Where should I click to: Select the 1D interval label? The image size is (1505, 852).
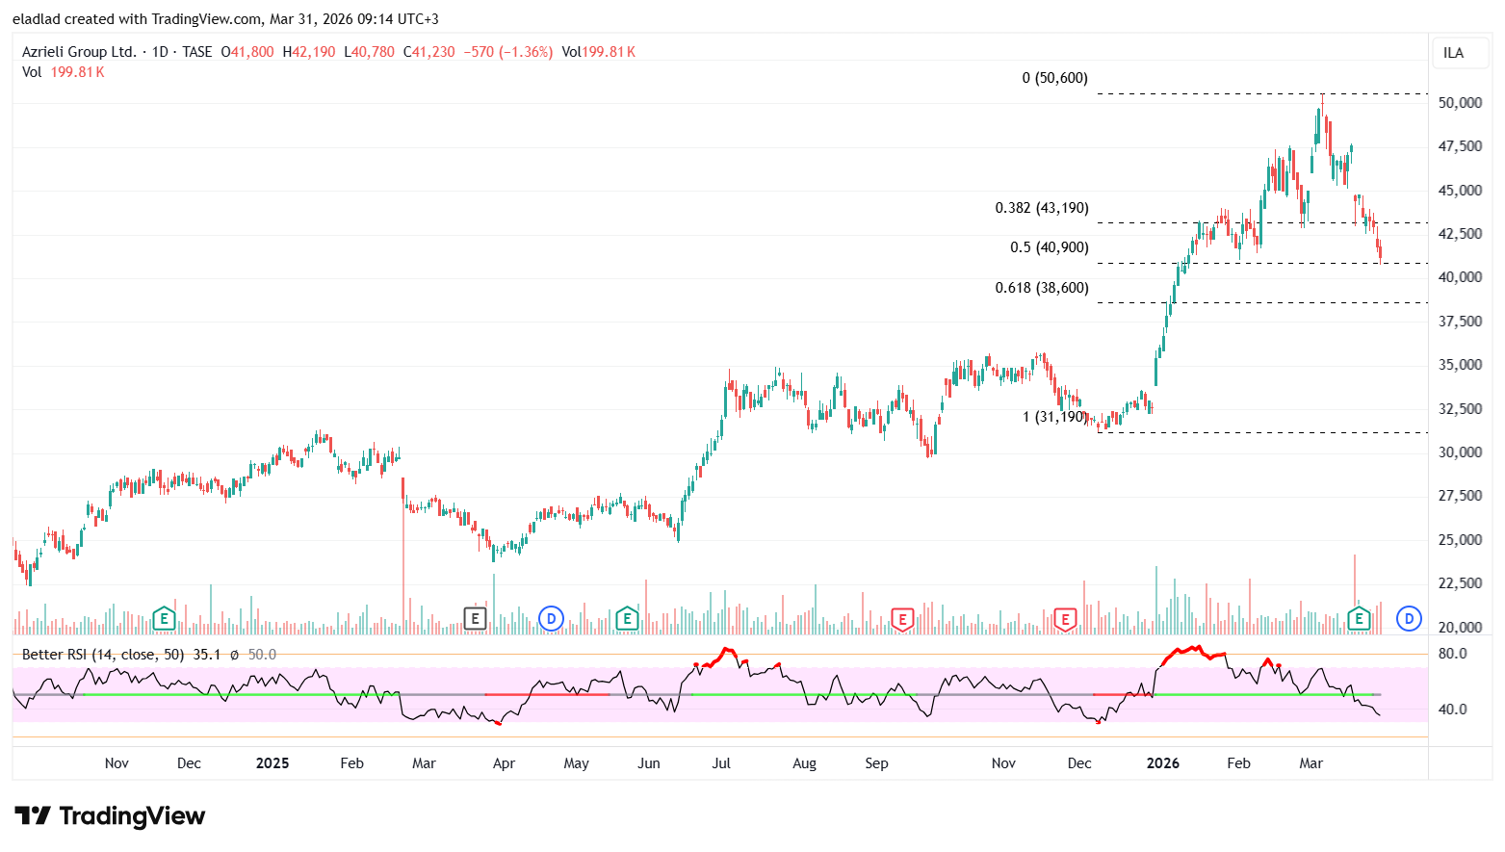(160, 52)
